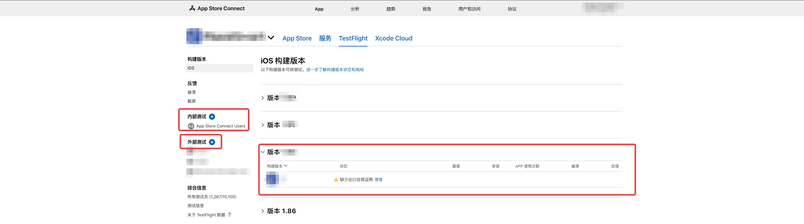Sort by the 构建版本 column header
The width and height of the screenshot is (804, 224).
(277, 166)
